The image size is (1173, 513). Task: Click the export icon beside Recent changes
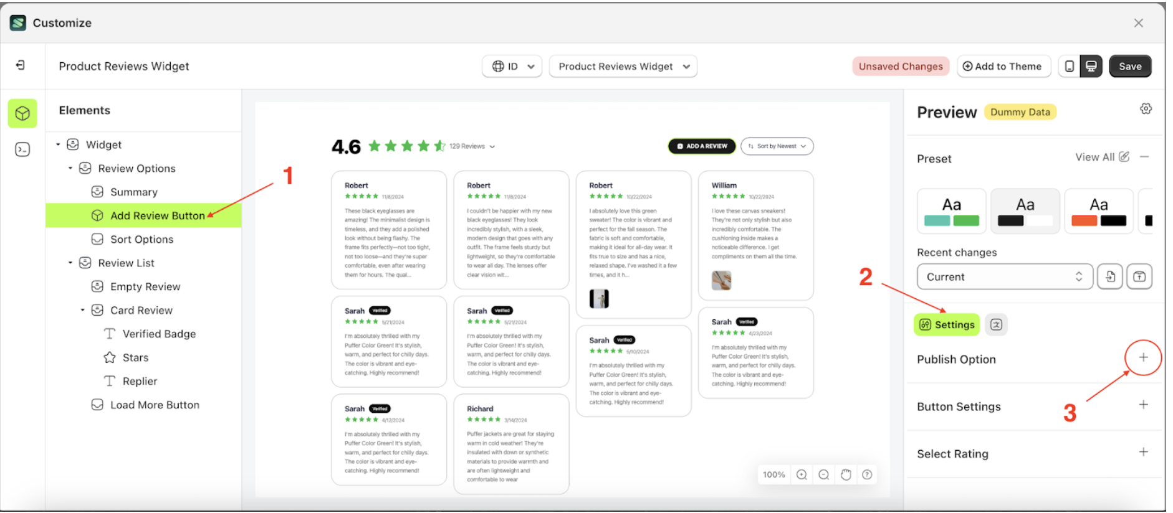pos(1139,277)
